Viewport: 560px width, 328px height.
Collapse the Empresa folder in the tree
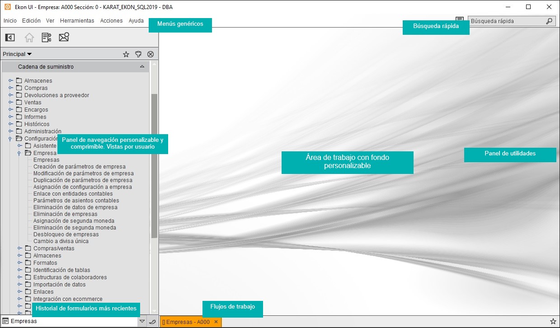pyautogui.click(x=19, y=153)
